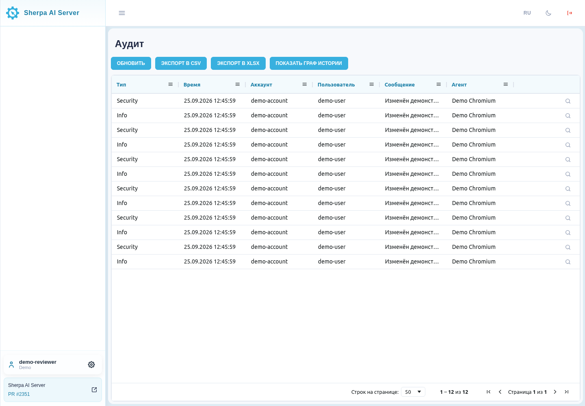View details magnifier for first Security row

tap(568, 101)
